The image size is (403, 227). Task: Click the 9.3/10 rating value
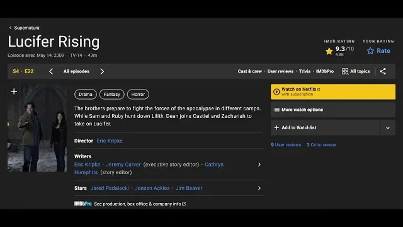[x=344, y=49]
